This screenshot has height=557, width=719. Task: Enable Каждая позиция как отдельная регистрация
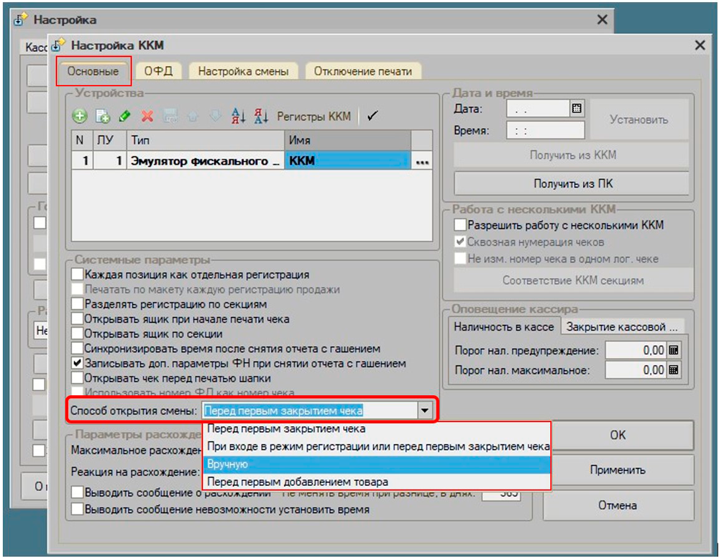(x=77, y=275)
